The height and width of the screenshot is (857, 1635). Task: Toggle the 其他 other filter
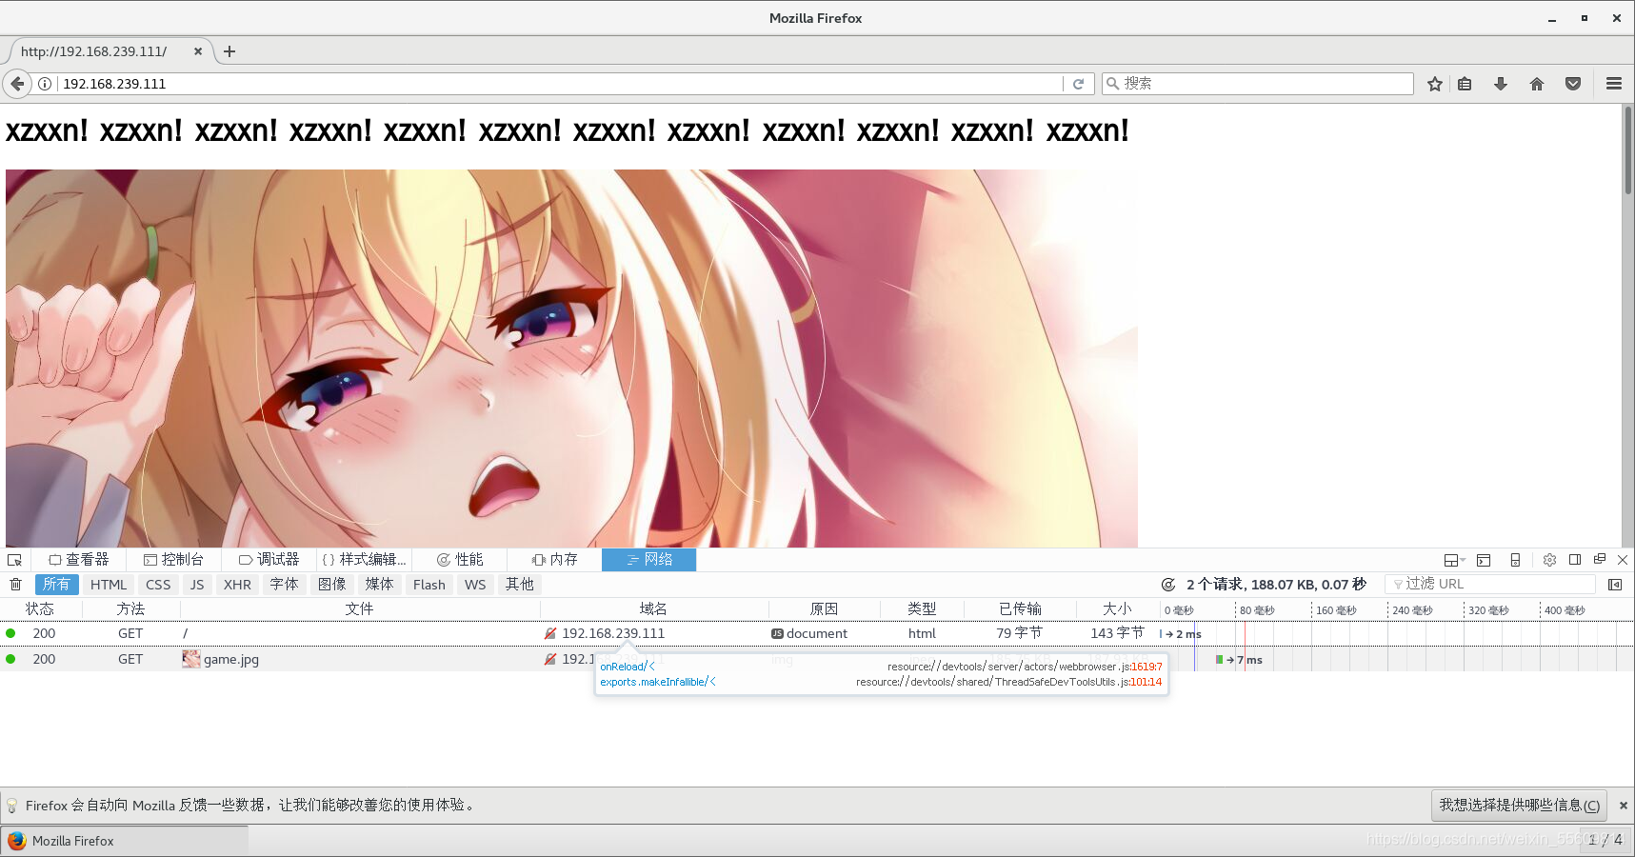coord(520,585)
